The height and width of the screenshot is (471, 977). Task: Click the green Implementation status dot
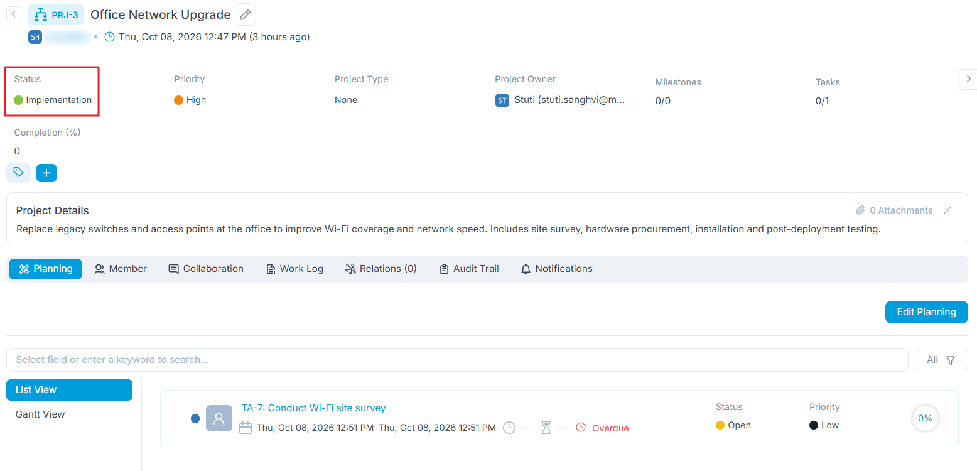18,100
